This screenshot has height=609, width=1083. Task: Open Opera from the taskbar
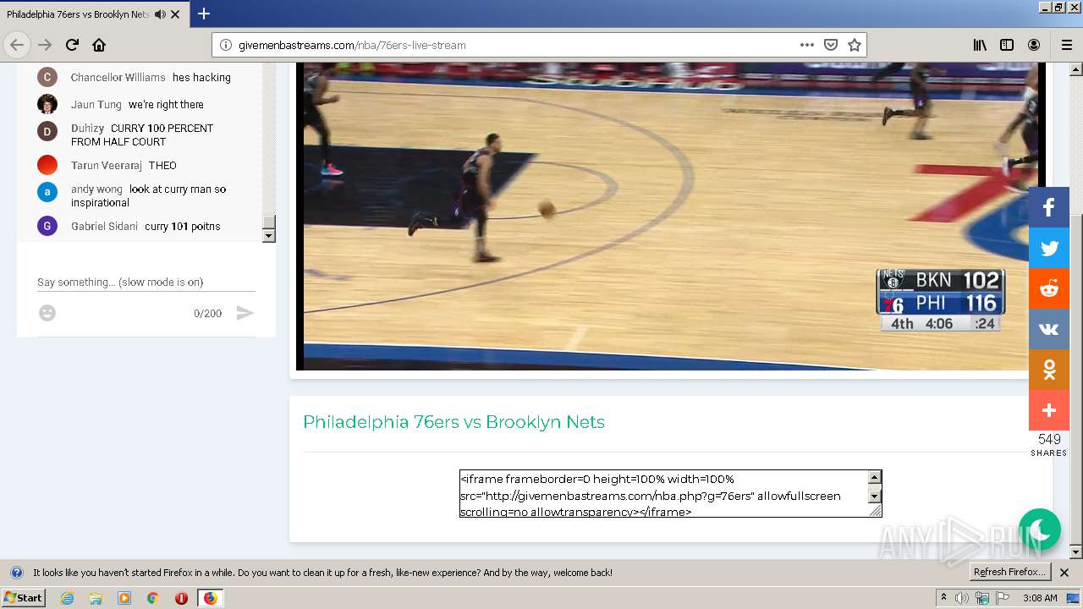pos(181,598)
